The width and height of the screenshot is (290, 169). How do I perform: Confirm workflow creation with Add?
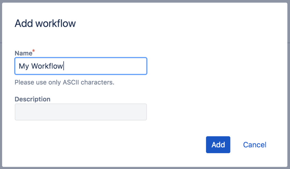(x=218, y=145)
